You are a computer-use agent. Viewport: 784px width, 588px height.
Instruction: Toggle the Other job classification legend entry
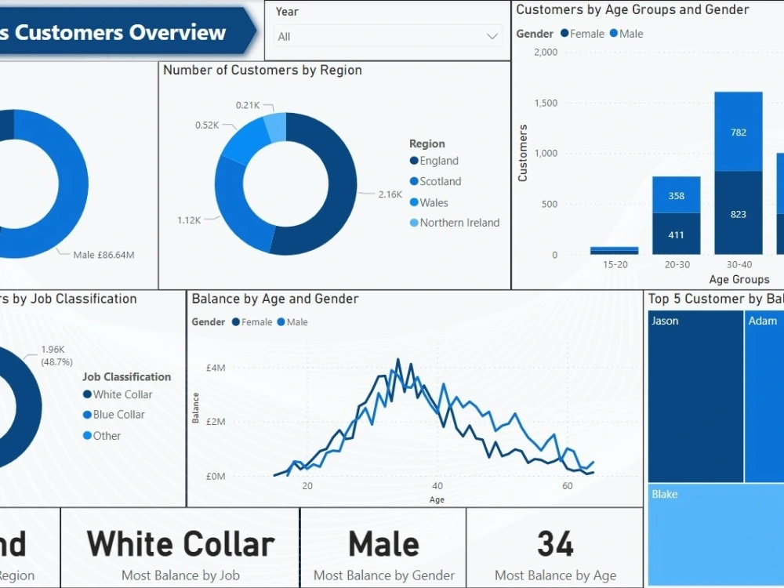[86, 435]
